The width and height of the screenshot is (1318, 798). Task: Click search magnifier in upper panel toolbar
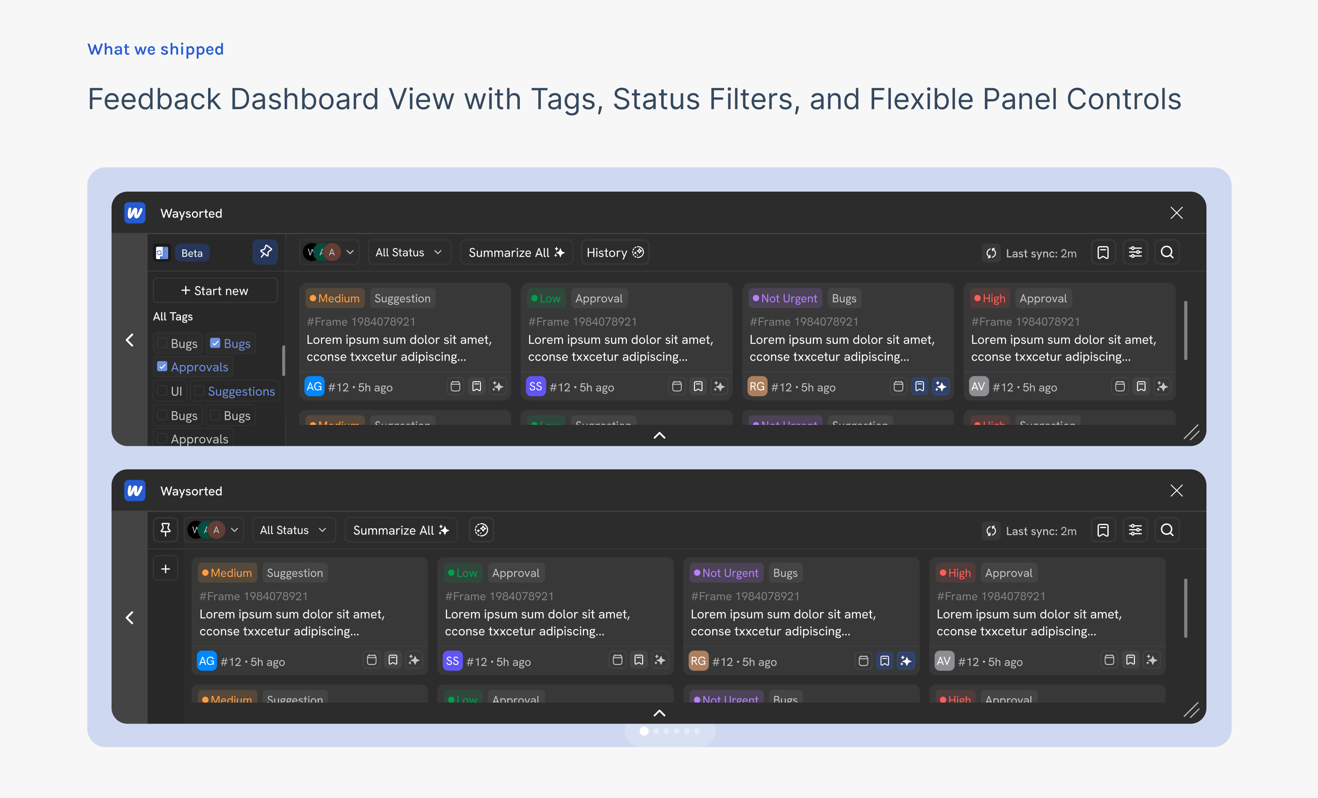coord(1167,252)
